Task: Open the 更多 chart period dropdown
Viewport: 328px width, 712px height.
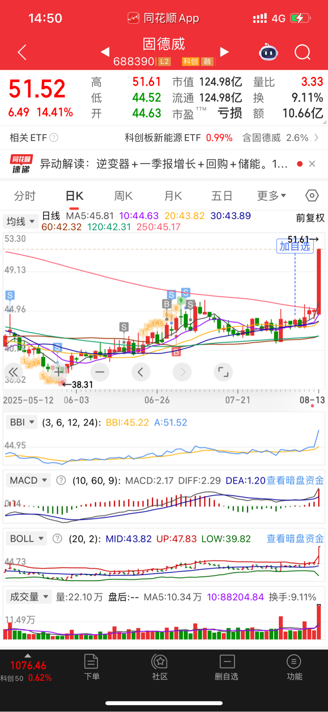Action: point(272,196)
